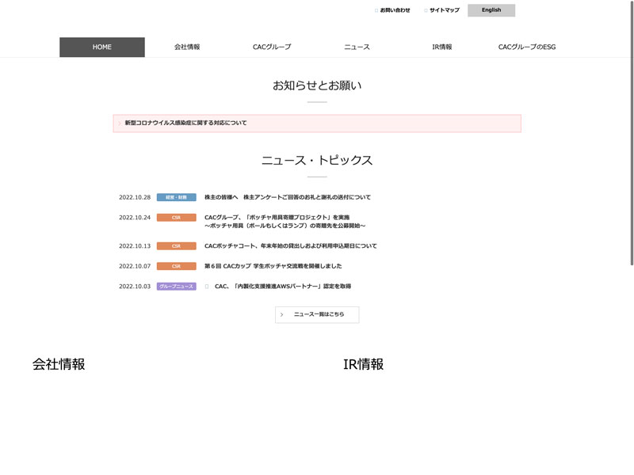The height and width of the screenshot is (475, 634).
Task: Select CACグループ in the navigation bar
Action: 272,47
